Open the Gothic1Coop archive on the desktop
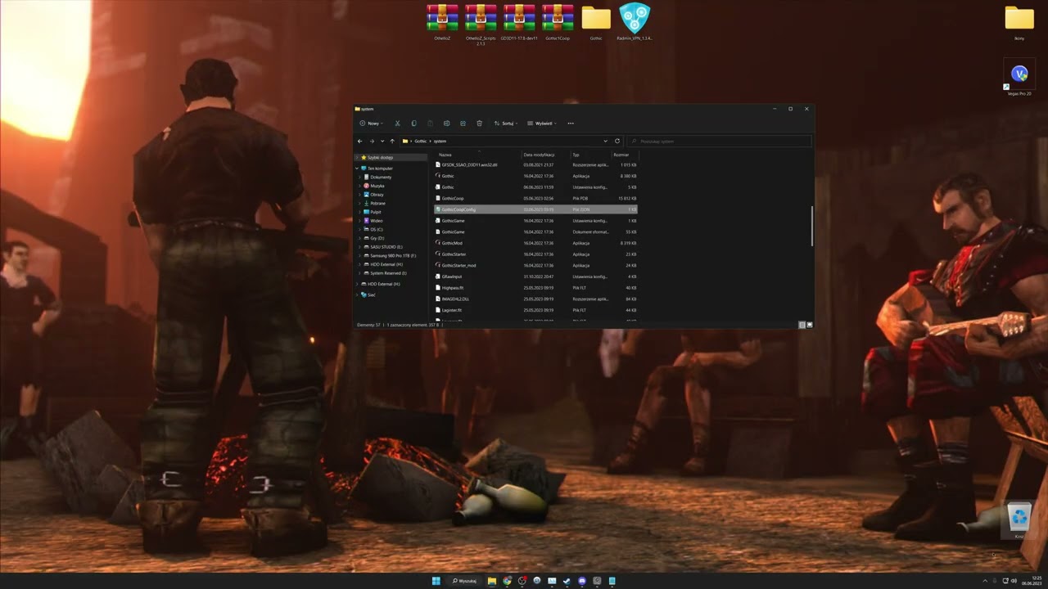1048x589 pixels. pos(558,22)
